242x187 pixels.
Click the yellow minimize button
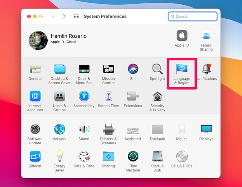pyautogui.click(x=35, y=16)
